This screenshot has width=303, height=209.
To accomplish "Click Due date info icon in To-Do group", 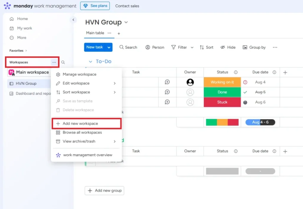I will pyautogui.click(x=274, y=72).
